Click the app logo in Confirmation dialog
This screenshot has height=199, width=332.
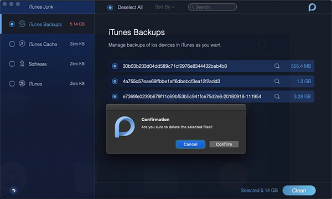[x=124, y=127]
